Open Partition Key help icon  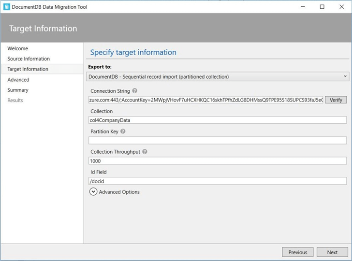[x=123, y=131]
